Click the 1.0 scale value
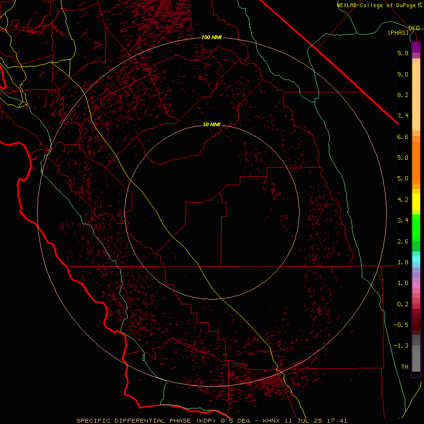 coord(403,283)
